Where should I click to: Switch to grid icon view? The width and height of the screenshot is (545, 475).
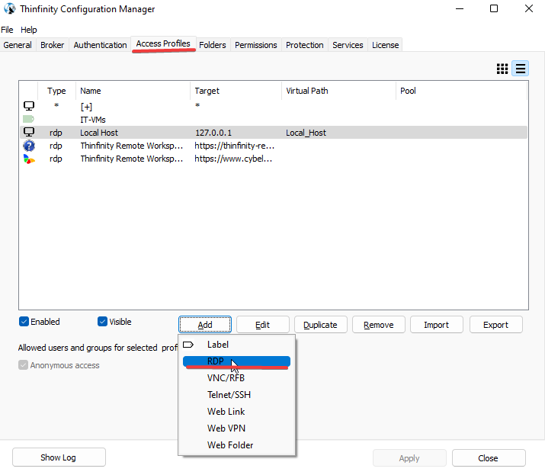[502, 69]
